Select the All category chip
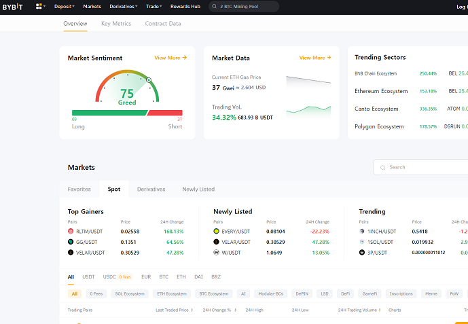This screenshot has width=468, height=324. [74, 294]
